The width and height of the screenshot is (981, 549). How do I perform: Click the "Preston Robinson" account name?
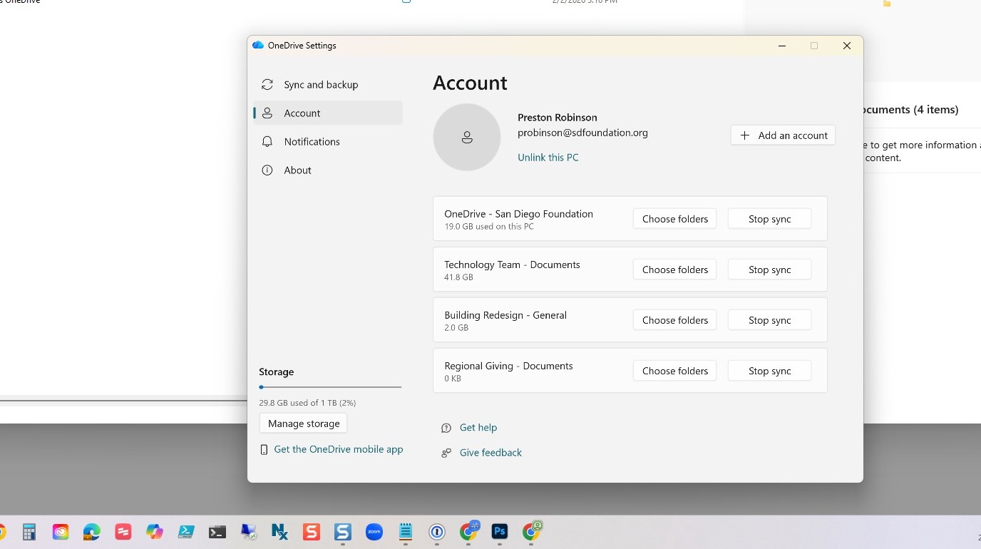pos(558,118)
